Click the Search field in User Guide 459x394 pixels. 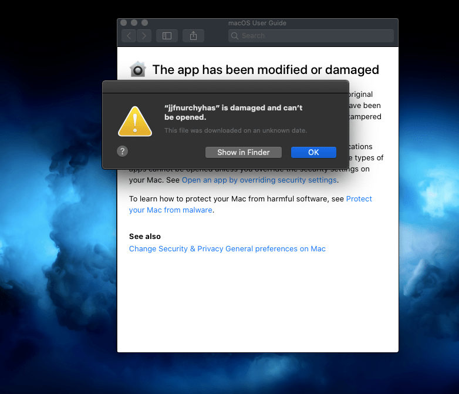click(311, 36)
